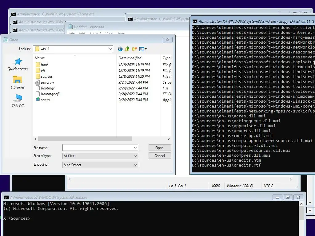Image resolution: width=315 pixels, height=236 pixels.
Task: Minimize the bottom cmd window
Action: coord(277,197)
